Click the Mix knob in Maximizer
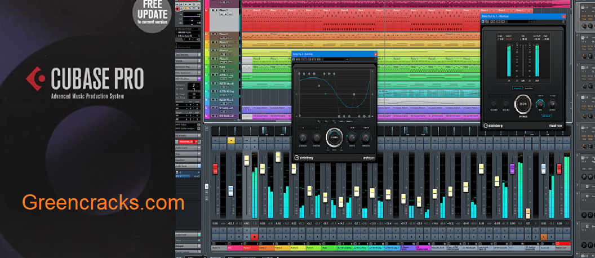Screen dimensions: 595x258 click(x=540, y=104)
